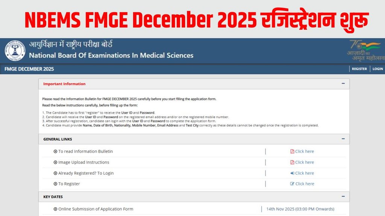Click here for Image Upload Instructions
The image size is (385, 216).
tap(305, 162)
